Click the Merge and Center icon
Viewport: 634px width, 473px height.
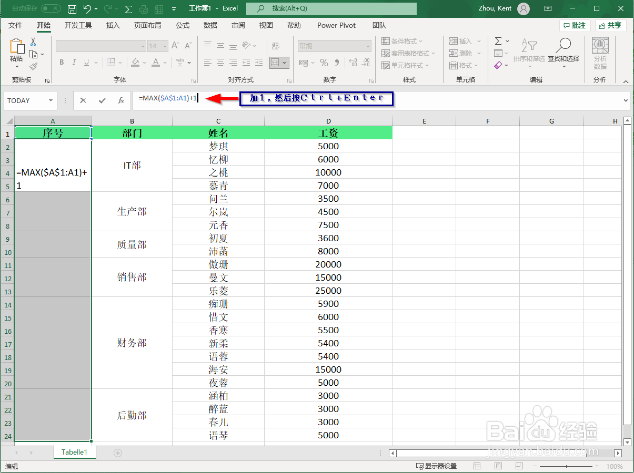point(275,63)
